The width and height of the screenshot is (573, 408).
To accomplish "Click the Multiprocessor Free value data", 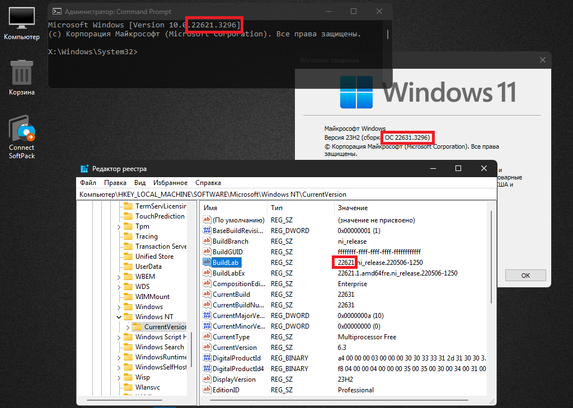I will (x=367, y=337).
